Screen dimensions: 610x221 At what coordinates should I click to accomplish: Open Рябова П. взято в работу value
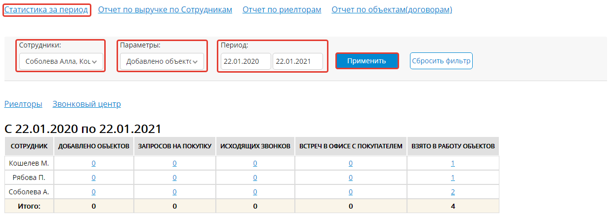453,178
